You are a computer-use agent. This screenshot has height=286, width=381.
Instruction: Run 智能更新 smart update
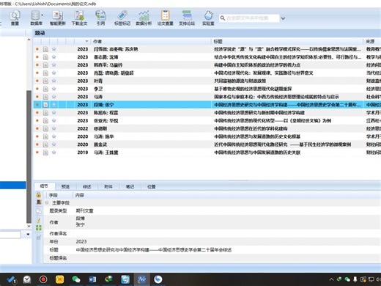(x=58, y=18)
